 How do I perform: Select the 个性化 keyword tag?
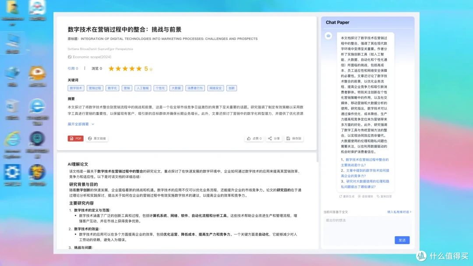pos(160,88)
